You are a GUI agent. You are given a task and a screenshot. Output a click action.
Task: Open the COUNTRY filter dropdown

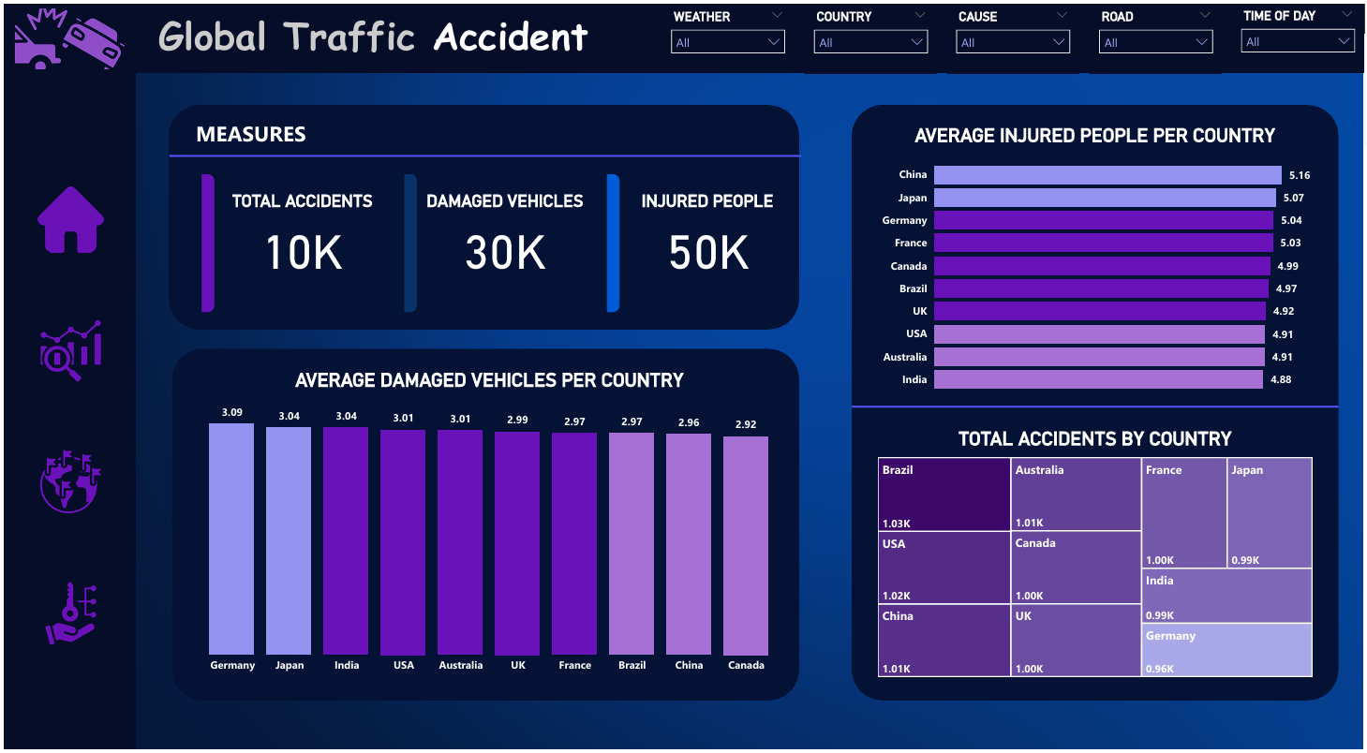point(870,42)
